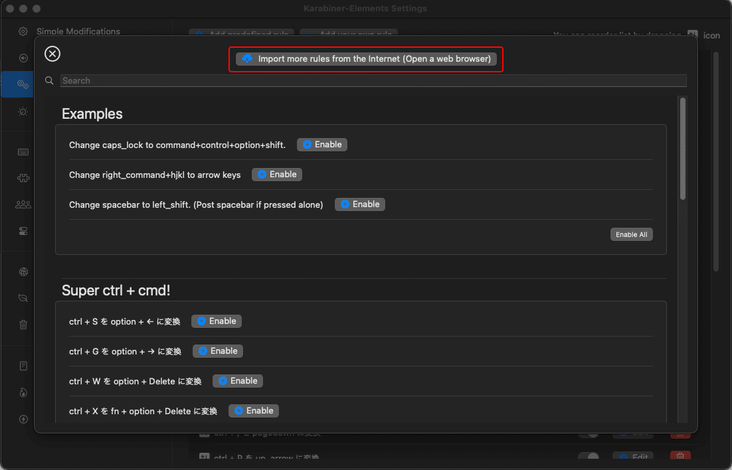Click text "ctrl + W を option + Delete に変換"

point(136,381)
